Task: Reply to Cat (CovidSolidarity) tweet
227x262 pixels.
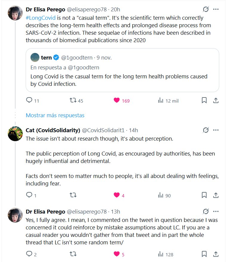Action: click(x=29, y=195)
